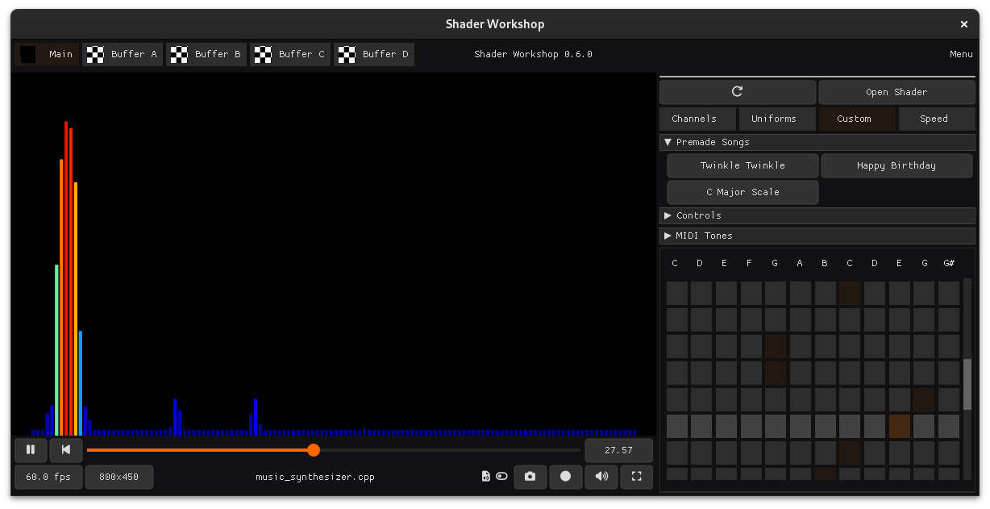Expand the MIDI Tones section

[x=817, y=236]
